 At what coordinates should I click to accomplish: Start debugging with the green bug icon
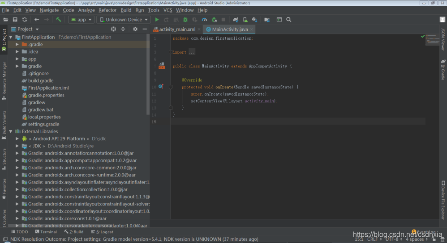coord(185,20)
